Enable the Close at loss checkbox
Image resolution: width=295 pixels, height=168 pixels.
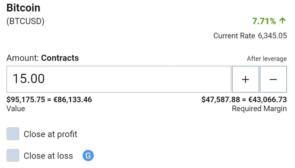(x=13, y=155)
